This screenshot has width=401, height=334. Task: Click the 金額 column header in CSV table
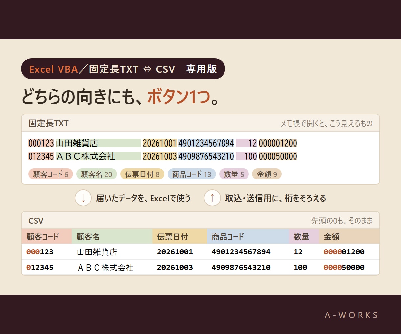(349, 236)
